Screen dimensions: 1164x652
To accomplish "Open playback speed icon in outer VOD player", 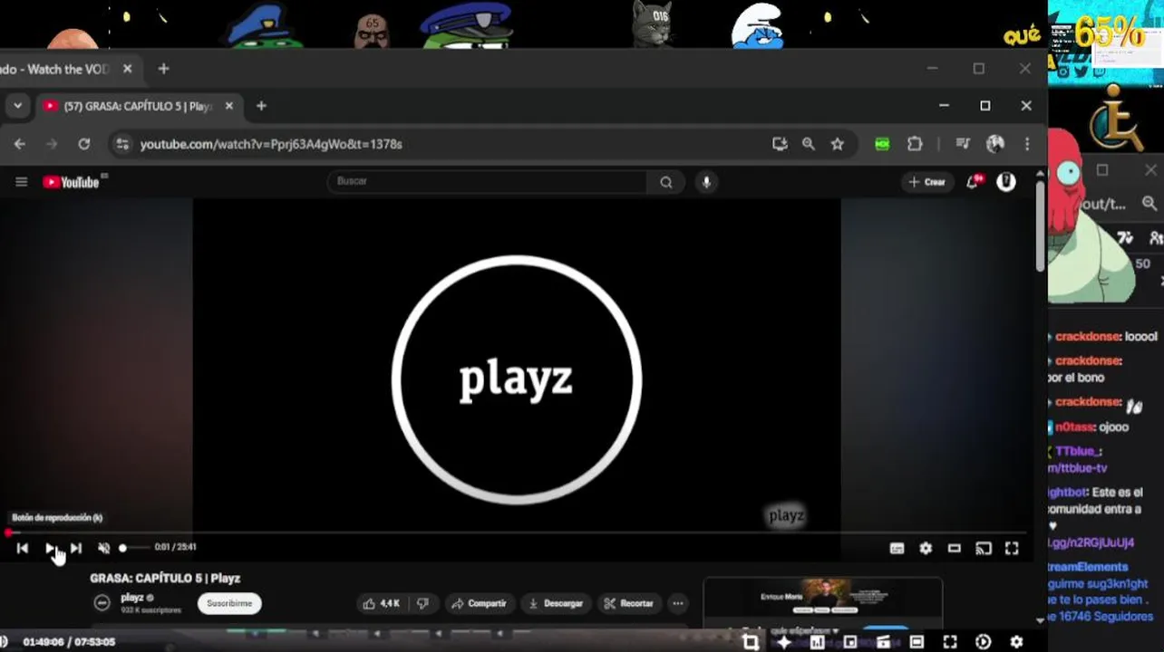I will click(984, 642).
